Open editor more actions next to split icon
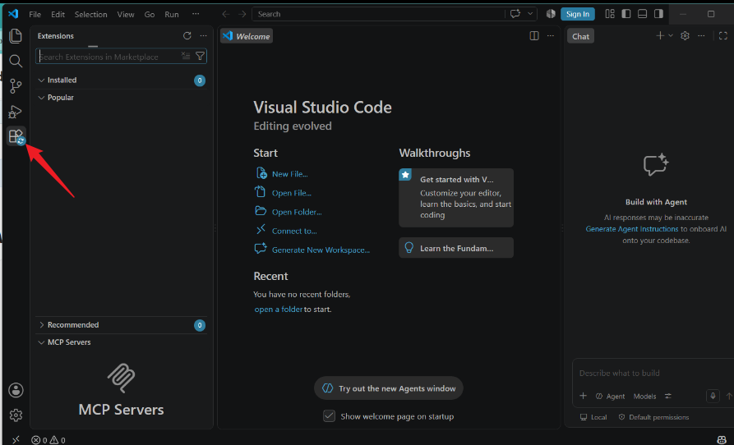The height and width of the screenshot is (445, 734). pyautogui.click(x=551, y=36)
